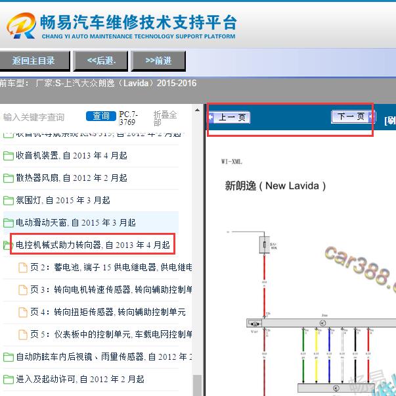The width and height of the screenshot is (396, 396).
Task: Click the 新朗逸 (New Lavida) title
Action: click(275, 186)
